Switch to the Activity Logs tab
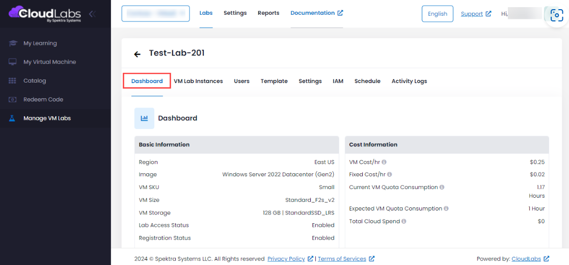Image resolution: width=569 pixels, height=265 pixels. pos(410,81)
